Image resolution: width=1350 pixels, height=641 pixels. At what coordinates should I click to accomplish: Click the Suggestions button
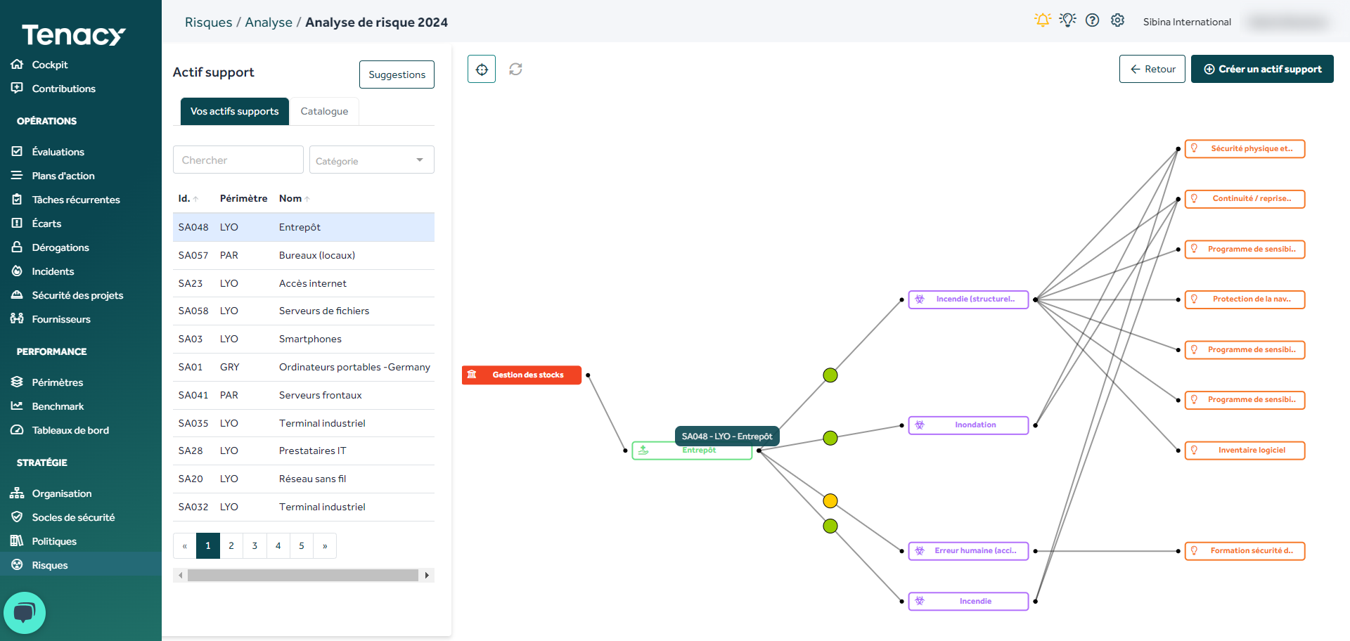pos(397,75)
